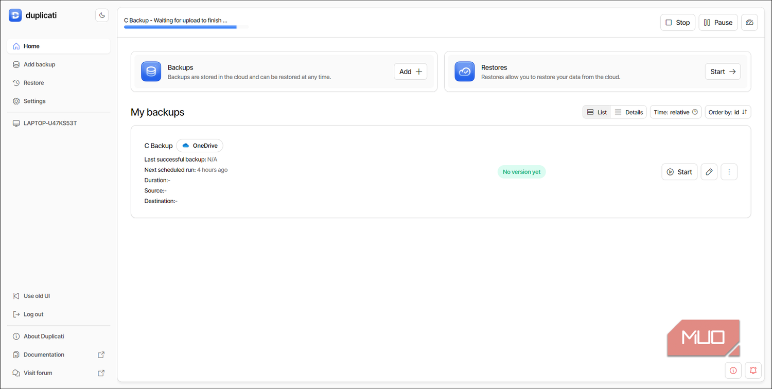This screenshot has height=389, width=772.
Task: Click the Visit forum external-link icon
Action: click(x=101, y=373)
